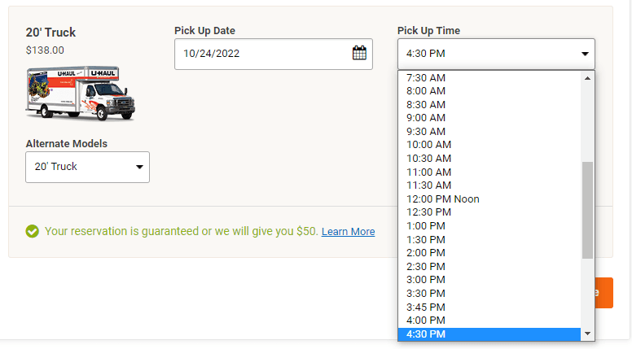This screenshot has width=632, height=349.
Task: Pick the 3:45 PM time option
Action: 426,307
